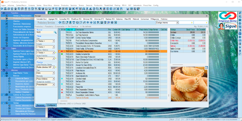
Task: Click the person pin icon in main toolbar
Action: pos(87,9)
